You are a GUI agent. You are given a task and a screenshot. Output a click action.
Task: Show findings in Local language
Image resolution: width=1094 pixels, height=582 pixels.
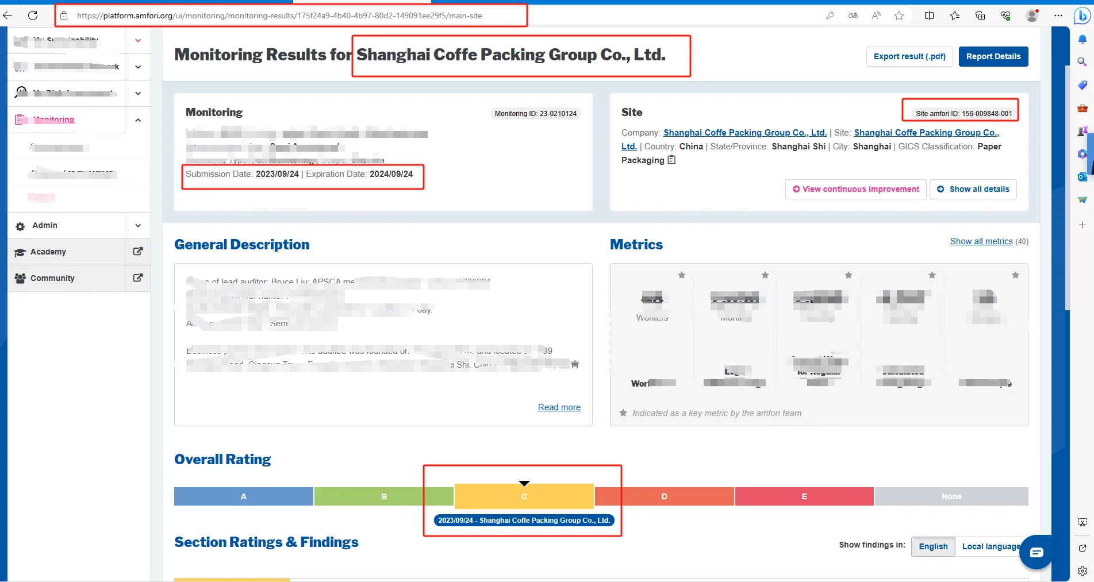click(991, 546)
